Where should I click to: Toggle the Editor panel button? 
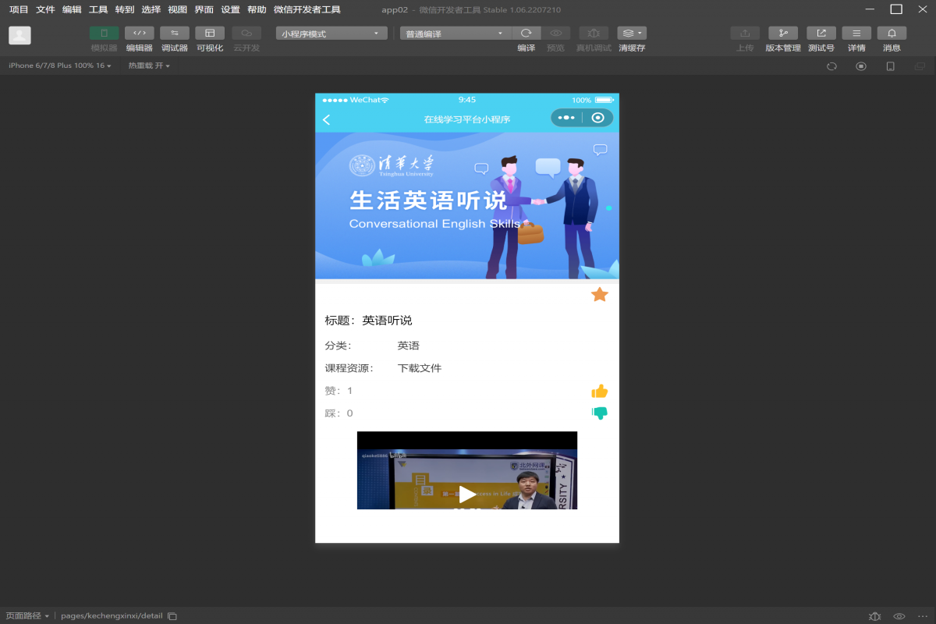tap(139, 34)
